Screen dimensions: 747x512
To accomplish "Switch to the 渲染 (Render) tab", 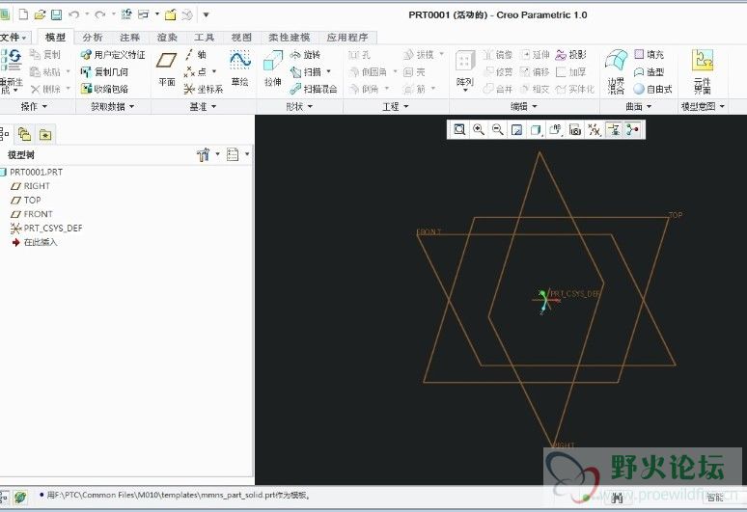I will point(167,37).
